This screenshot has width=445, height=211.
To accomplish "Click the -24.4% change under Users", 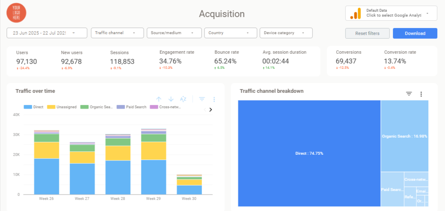I will click(23, 68).
